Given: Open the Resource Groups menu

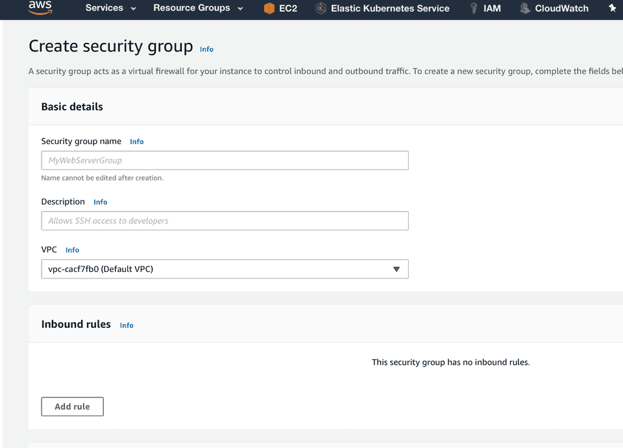Looking at the screenshot, I should click(191, 8).
